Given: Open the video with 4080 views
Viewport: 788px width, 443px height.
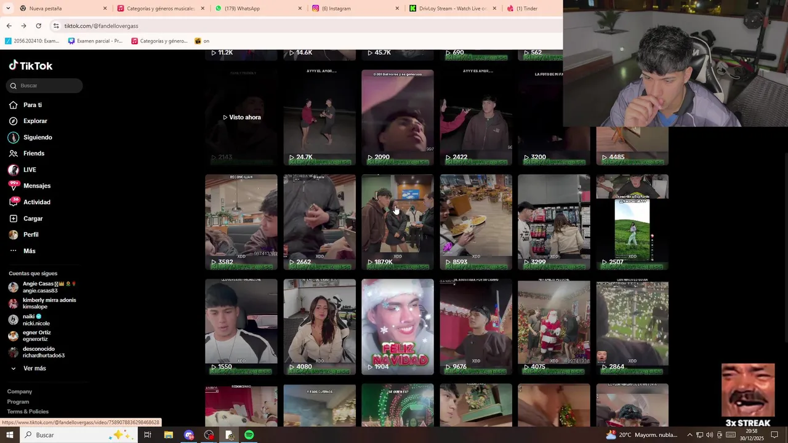Looking at the screenshot, I should pos(320,327).
